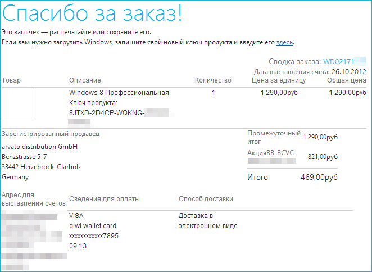Select product key text 8JTXD-2D4CP-WQKNG

click(107, 113)
